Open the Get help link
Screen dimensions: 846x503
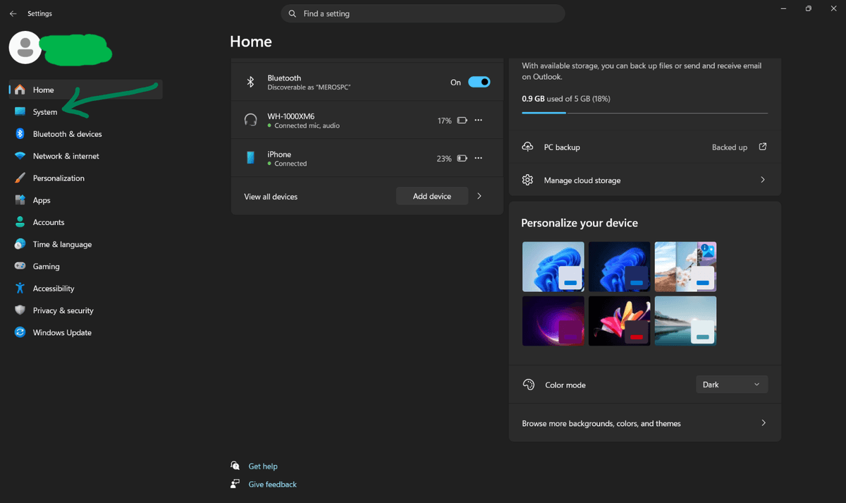[263, 466]
